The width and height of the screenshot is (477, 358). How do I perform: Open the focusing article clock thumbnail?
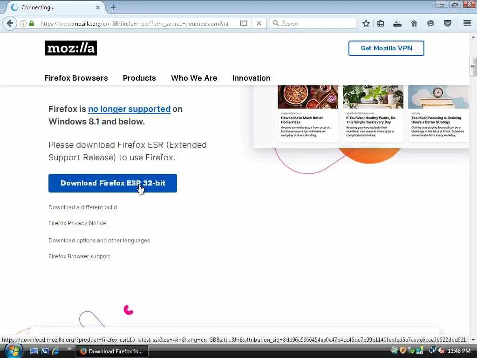click(438, 97)
